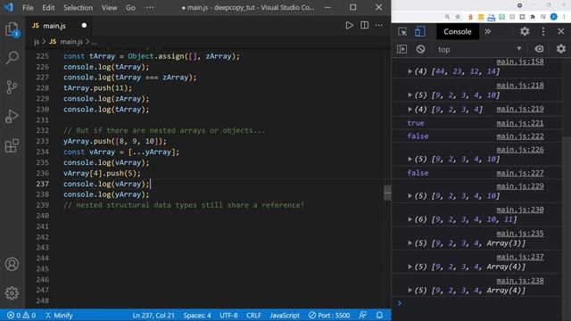571x321 pixels.
Task: Split the editor right
Action: pyautogui.click(x=364, y=25)
